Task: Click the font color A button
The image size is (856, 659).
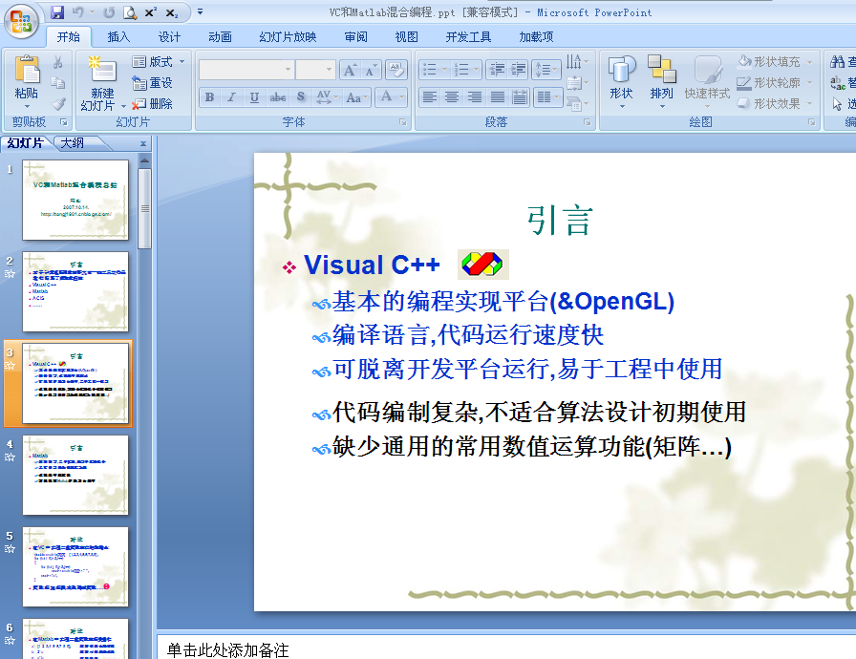Action: pos(387,97)
